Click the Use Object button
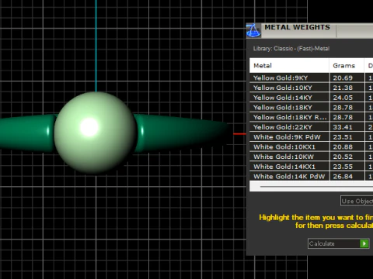Viewport: 373px width, 279px height. click(357, 201)
